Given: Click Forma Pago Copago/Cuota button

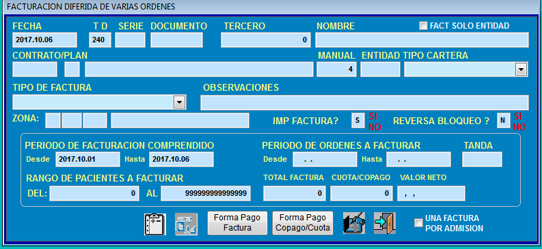Looking at the screenshot, I should click(x=303, y=223).
